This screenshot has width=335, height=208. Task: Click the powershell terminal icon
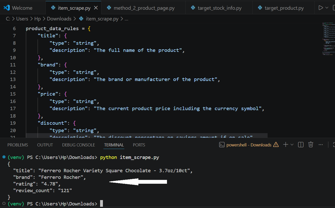coord(222,145)
